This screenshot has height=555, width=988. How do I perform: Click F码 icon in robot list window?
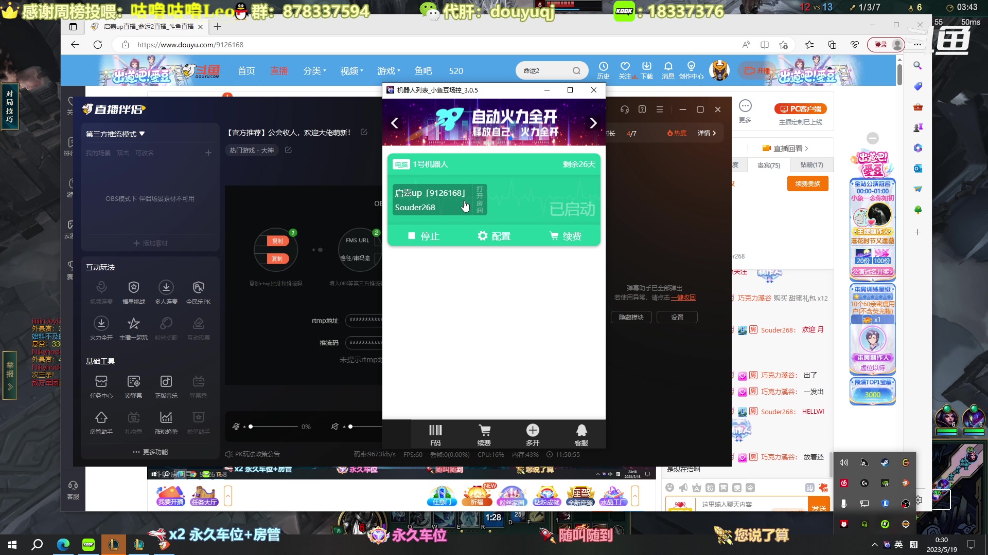pos(435,435)
